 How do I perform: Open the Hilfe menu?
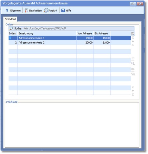pos(66,10)
